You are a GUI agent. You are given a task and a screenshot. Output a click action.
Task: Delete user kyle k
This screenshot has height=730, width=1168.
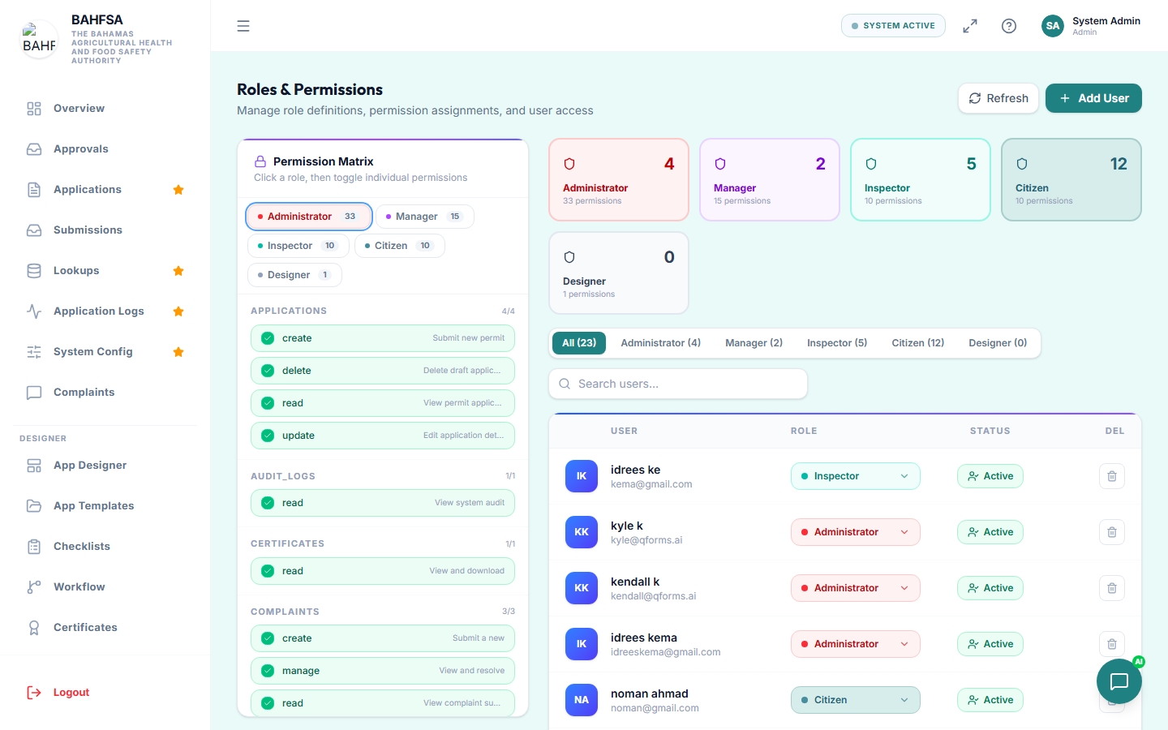tap(1112, 532)
